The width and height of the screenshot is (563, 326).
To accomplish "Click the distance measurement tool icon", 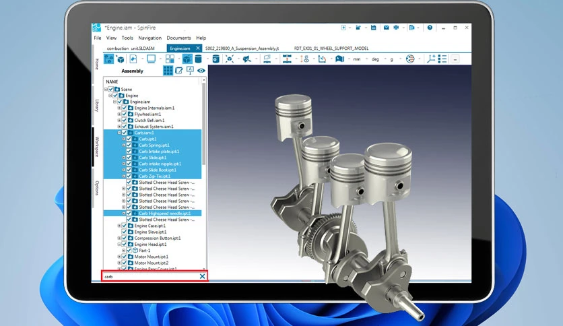I will click(287, 59).
